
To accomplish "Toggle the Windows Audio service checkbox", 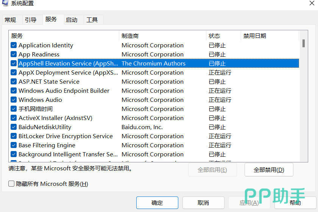I will pyautogui.click(x=14, y=100).
